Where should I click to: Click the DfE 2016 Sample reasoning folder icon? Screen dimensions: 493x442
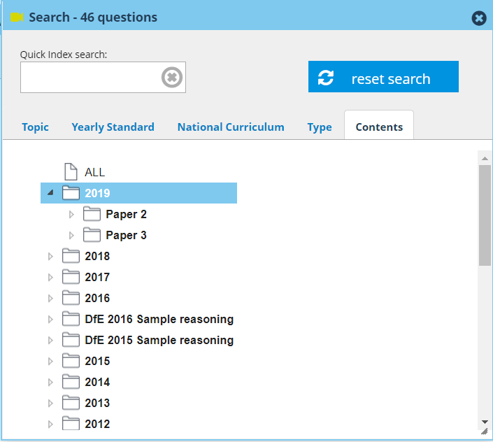pyautogui.click(x=71, y=319)
